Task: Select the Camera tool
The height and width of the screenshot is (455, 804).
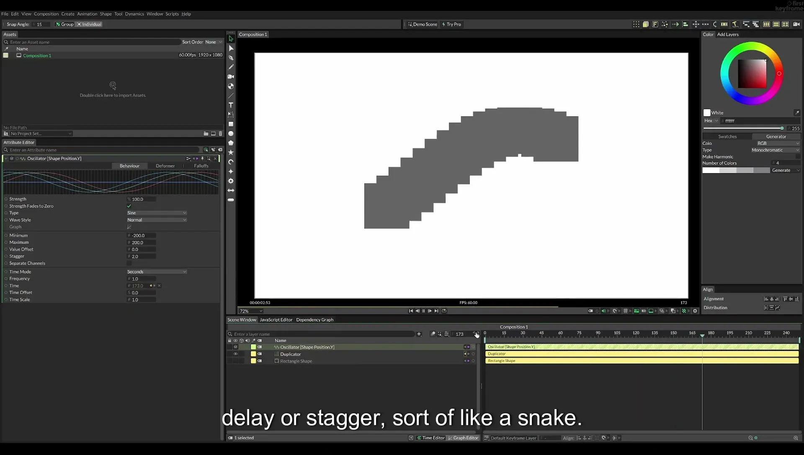Action: coord(231,77)
